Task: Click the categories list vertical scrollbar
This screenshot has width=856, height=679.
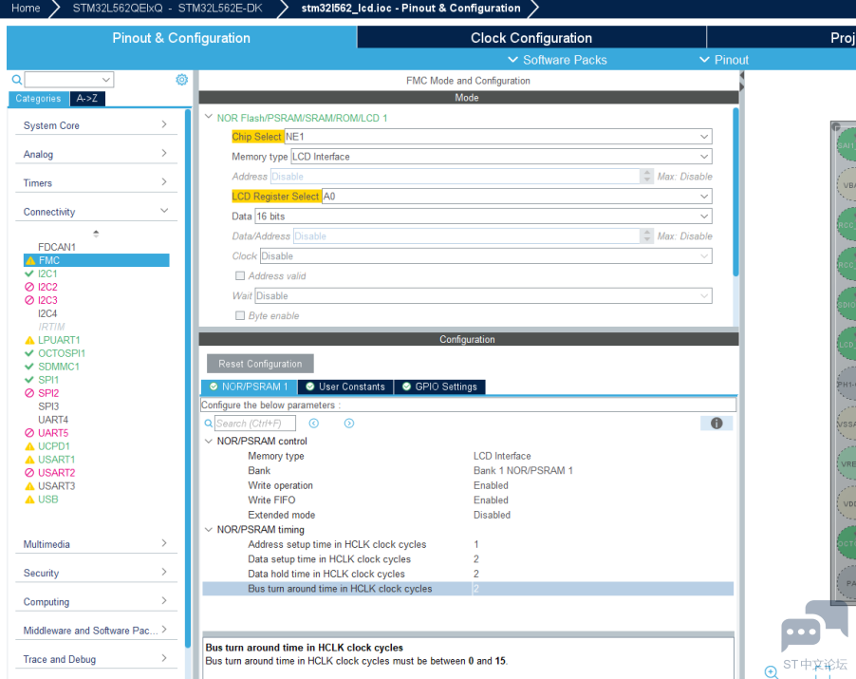Action: 188,379
